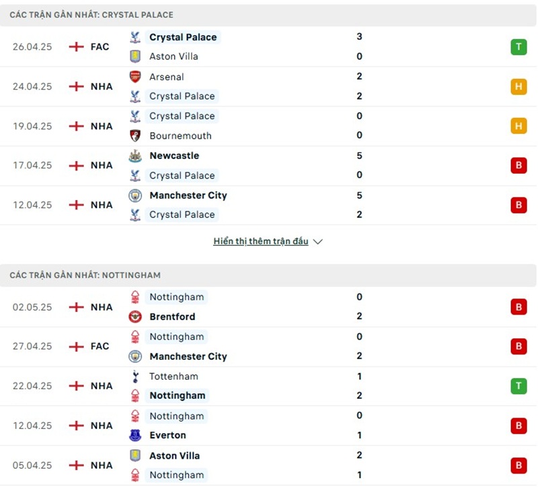Viewport: 538px width, 487px height.
Task: Click green T result badge for Crystal Palace
Action: [518, 46]
